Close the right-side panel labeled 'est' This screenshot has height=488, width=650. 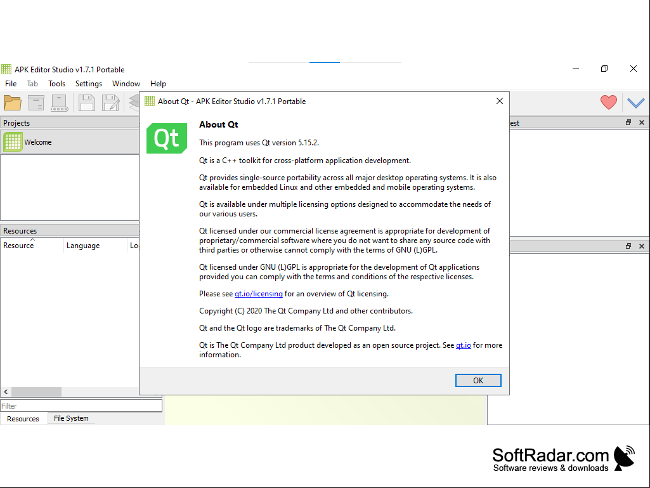coord(642,122)
